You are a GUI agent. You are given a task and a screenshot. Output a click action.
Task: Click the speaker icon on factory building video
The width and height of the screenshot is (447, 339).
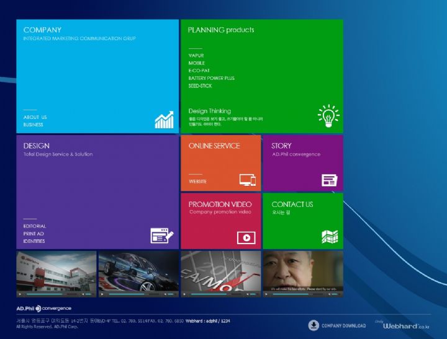83,294
